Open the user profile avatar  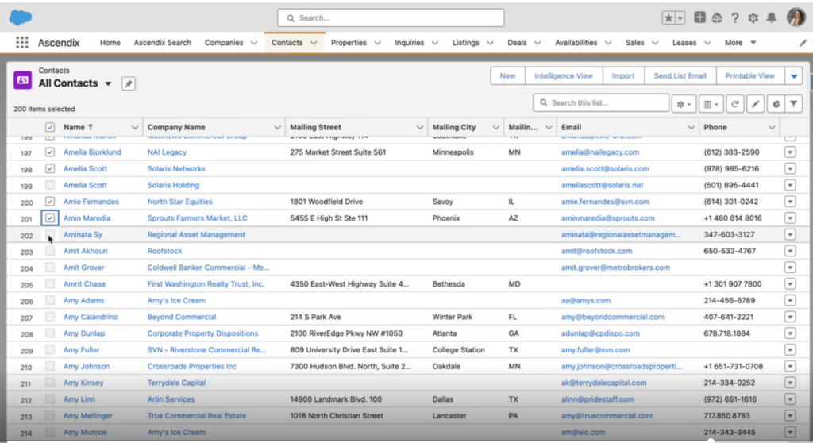click(x=796, y=17)
